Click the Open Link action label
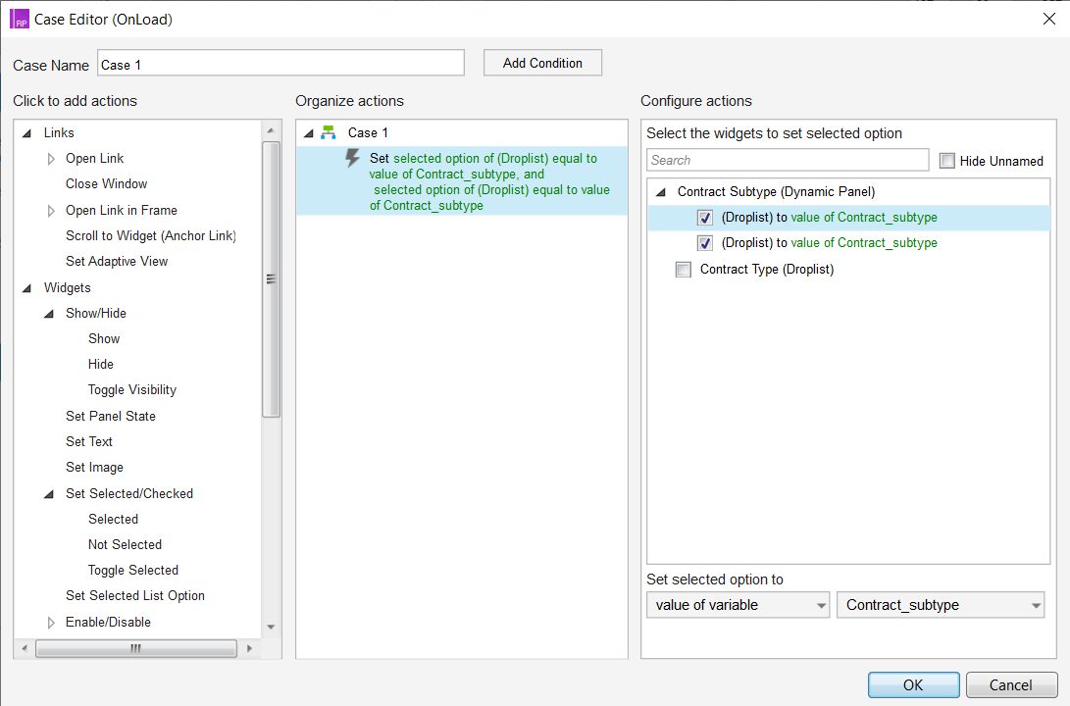 tap(95, 158)
